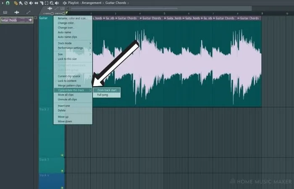The image size is (294, 189).
Task: Select the Mute tool
Action: coord(31,3)
